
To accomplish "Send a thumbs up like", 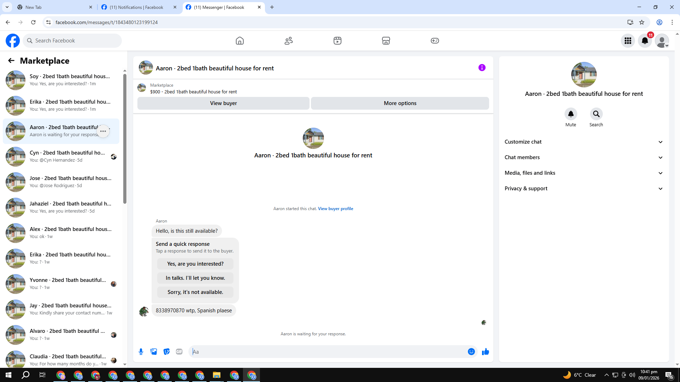I will pos(485,352).
